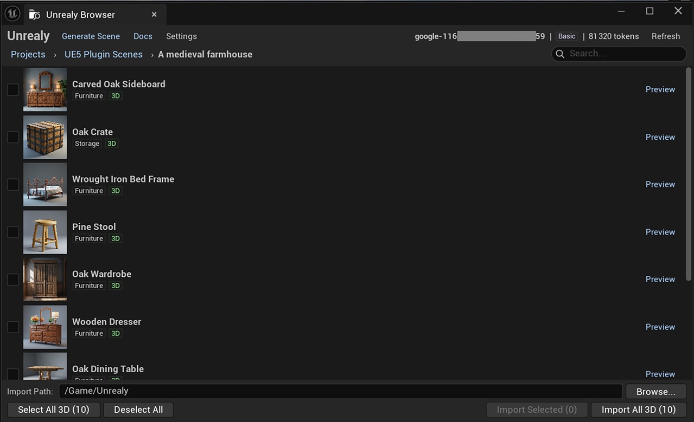
Task: Click the Pine Stool thumbnail image
Action: click(45, 232)
